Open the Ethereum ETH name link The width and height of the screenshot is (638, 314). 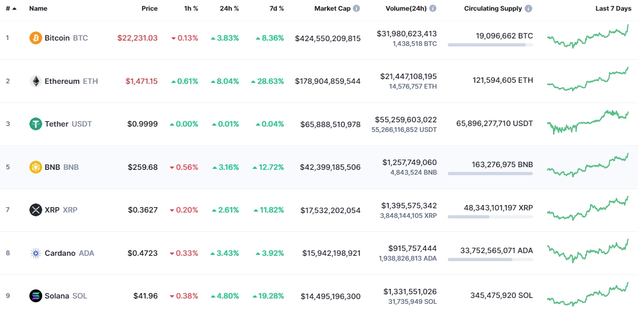[71, 81]
